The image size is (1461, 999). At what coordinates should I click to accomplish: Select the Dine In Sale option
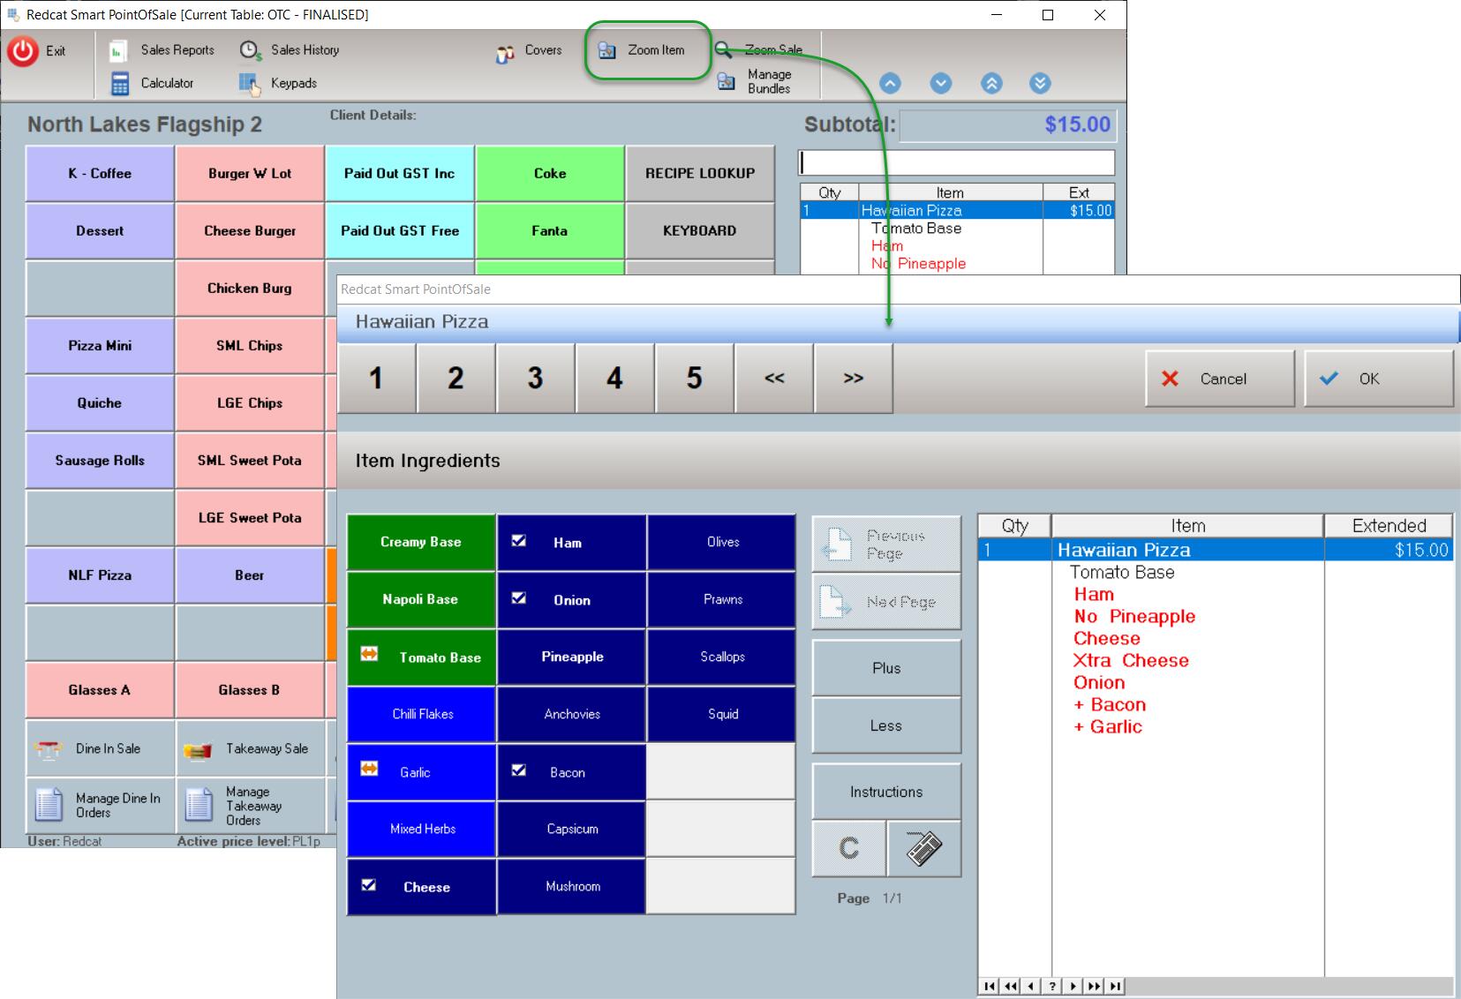100,749
